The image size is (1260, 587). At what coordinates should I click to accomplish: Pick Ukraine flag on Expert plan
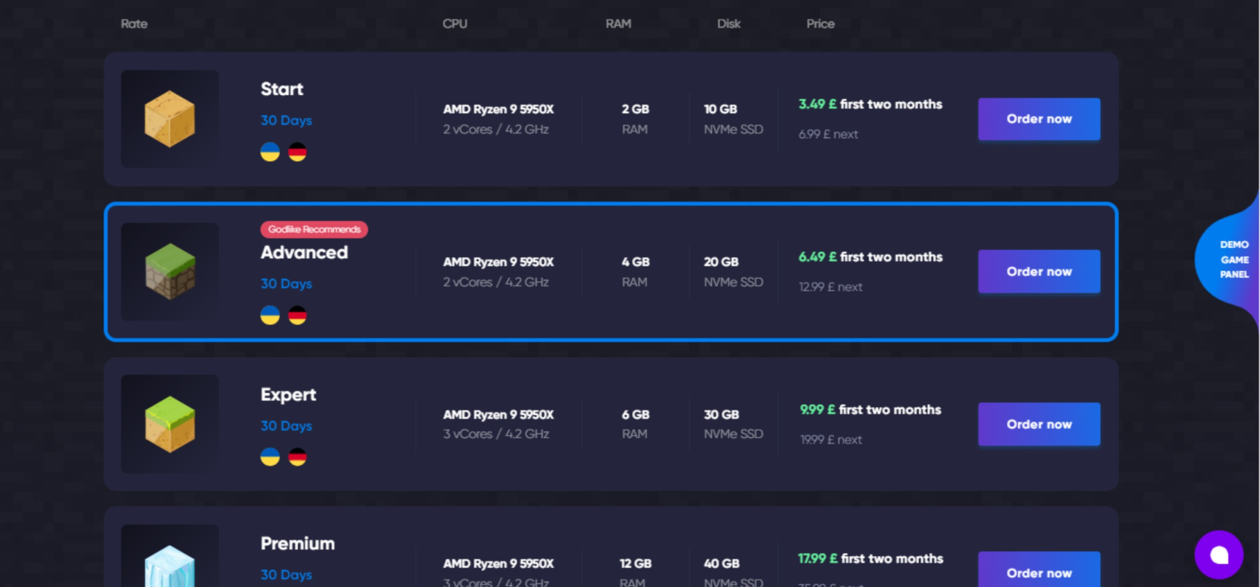click(270, 456)
